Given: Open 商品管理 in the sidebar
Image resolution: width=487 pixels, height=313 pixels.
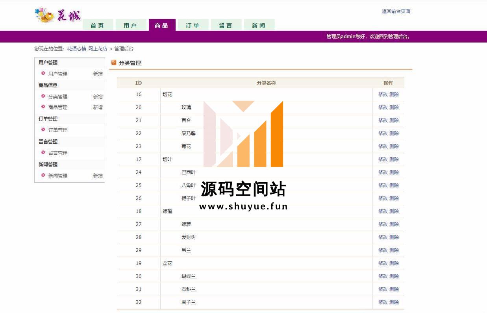Looking at the screenshot, I should point(58,107).
